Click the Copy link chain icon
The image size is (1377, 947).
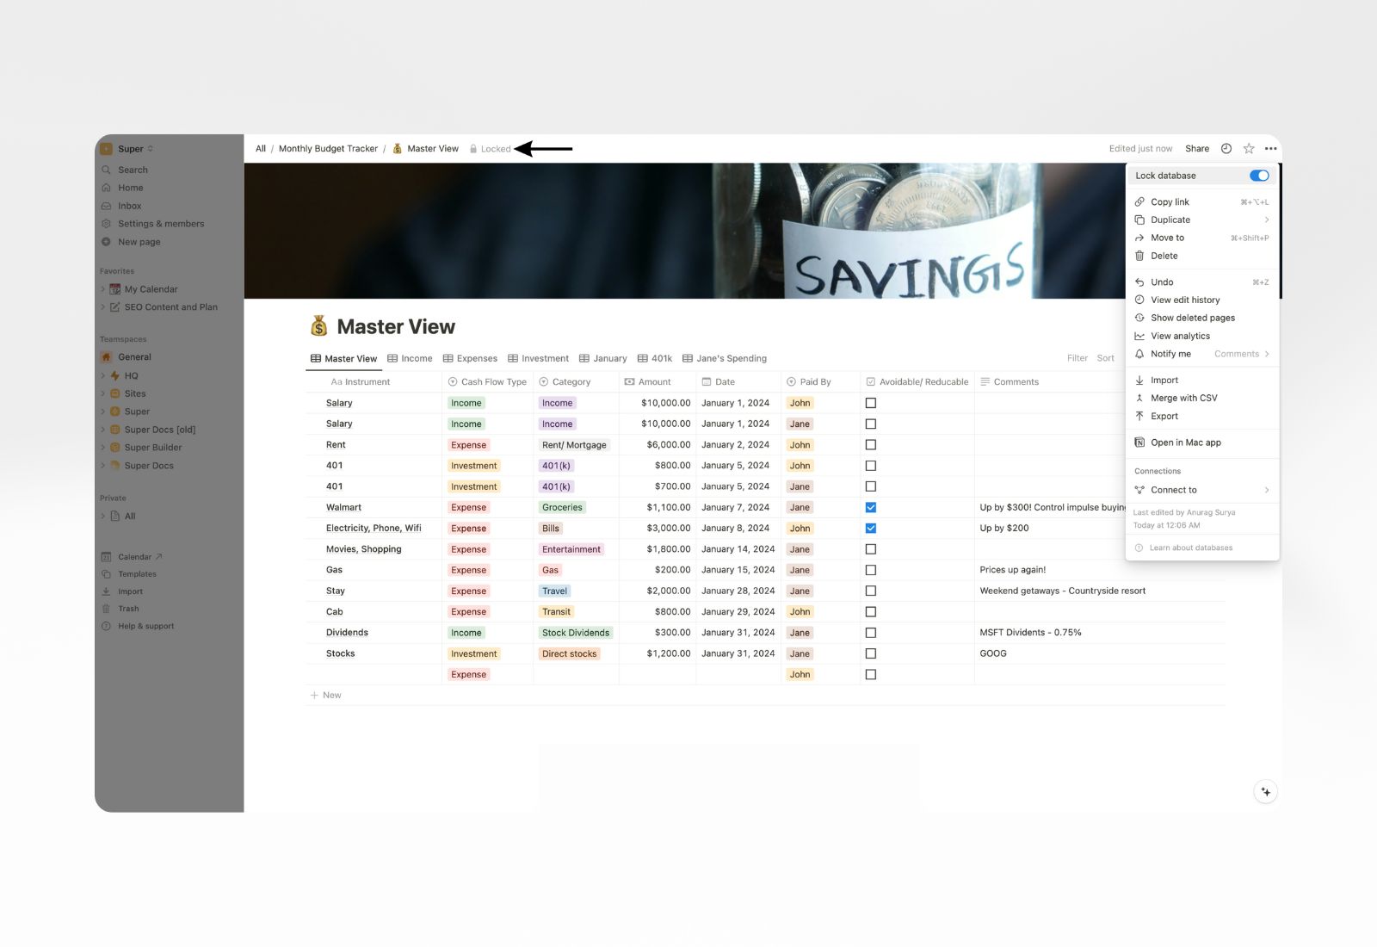[x=1139, y=201]
